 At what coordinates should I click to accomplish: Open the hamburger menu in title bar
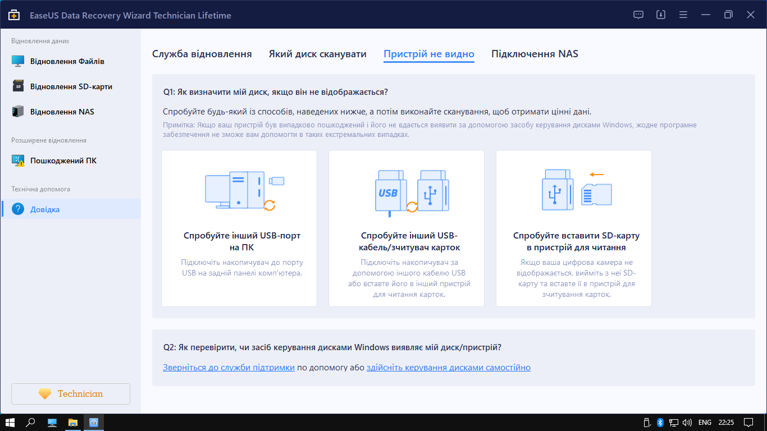[x=683, y=15]
